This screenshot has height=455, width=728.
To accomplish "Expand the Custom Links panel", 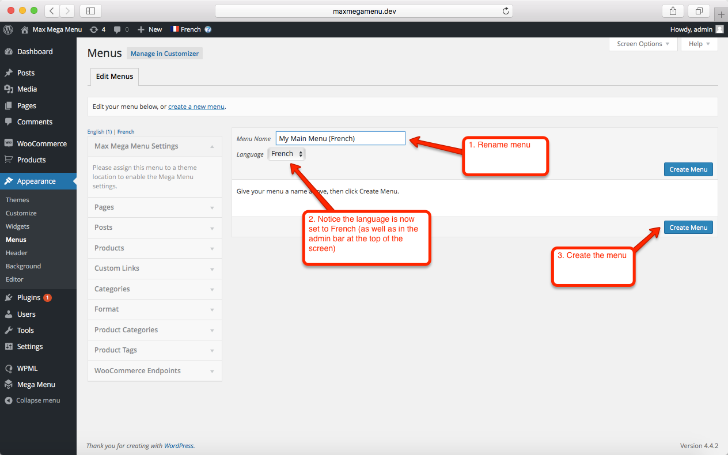I will click(154, 268).
